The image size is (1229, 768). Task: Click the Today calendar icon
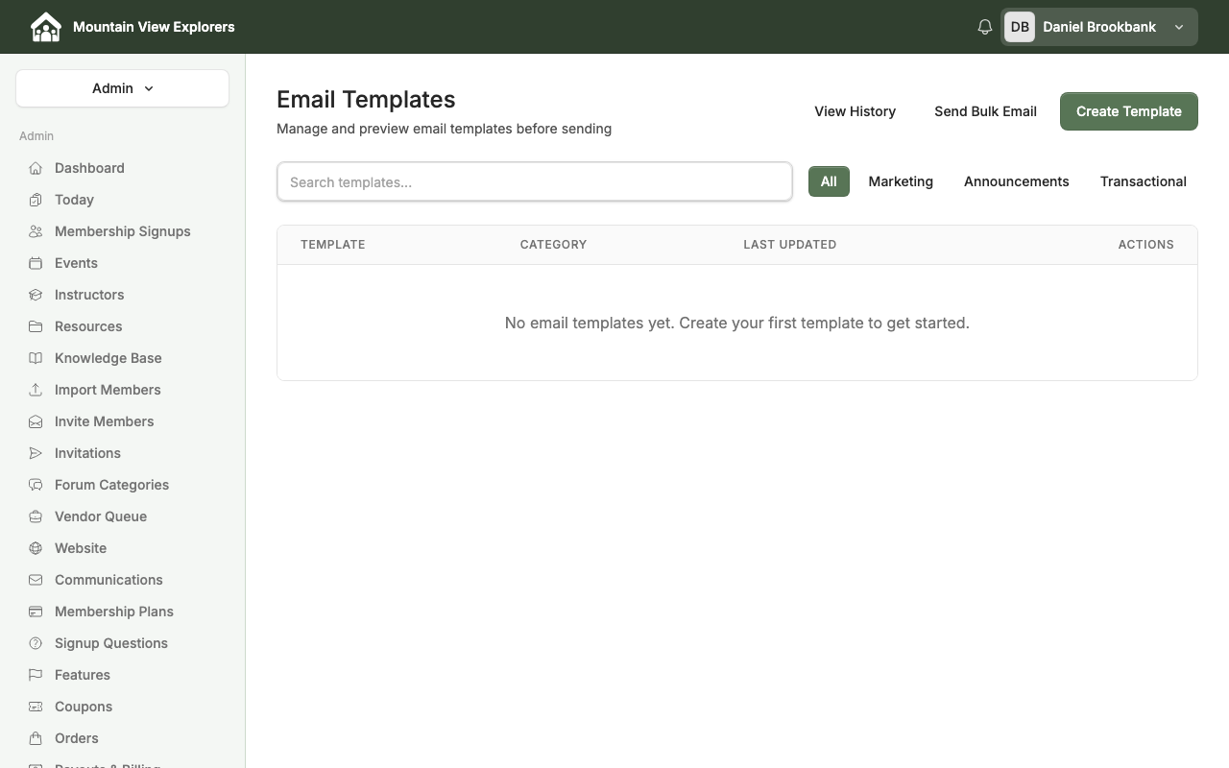pyautogui.click(x=36, y=200)
